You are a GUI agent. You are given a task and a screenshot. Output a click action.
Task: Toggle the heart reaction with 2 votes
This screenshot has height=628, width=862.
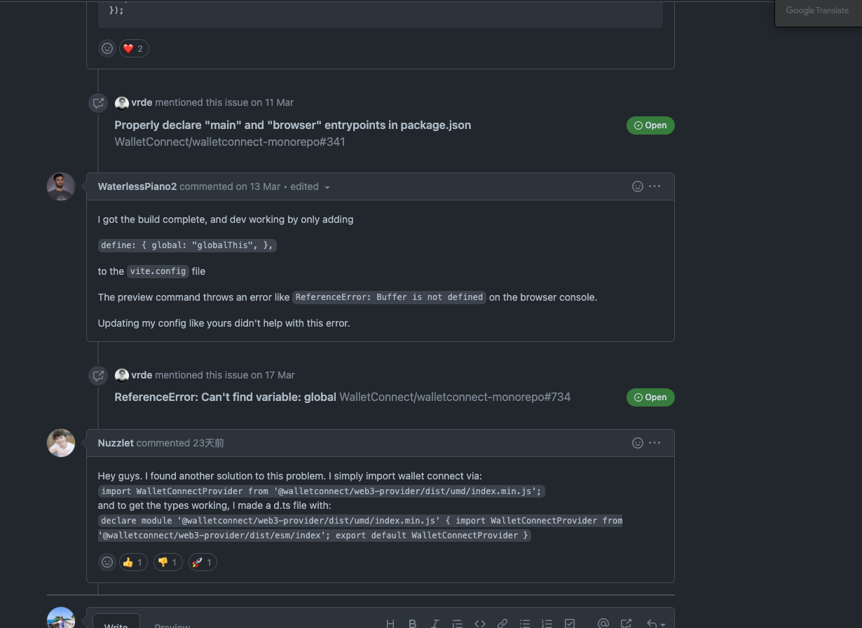click(133, 48)
